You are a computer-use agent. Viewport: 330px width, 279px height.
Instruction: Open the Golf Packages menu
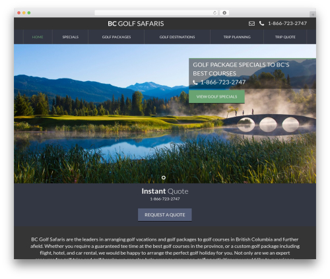116,37
